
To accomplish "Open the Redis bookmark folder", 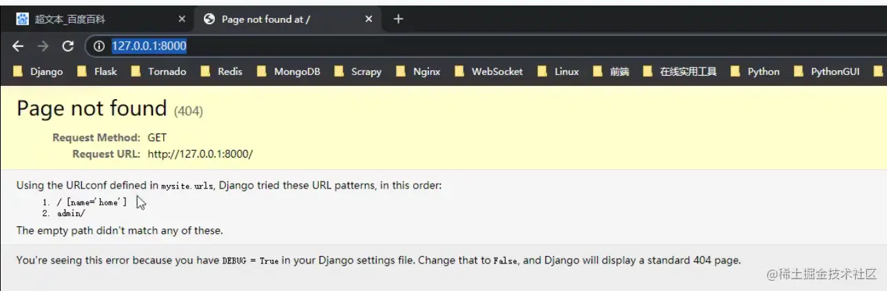I will [222, 72].
